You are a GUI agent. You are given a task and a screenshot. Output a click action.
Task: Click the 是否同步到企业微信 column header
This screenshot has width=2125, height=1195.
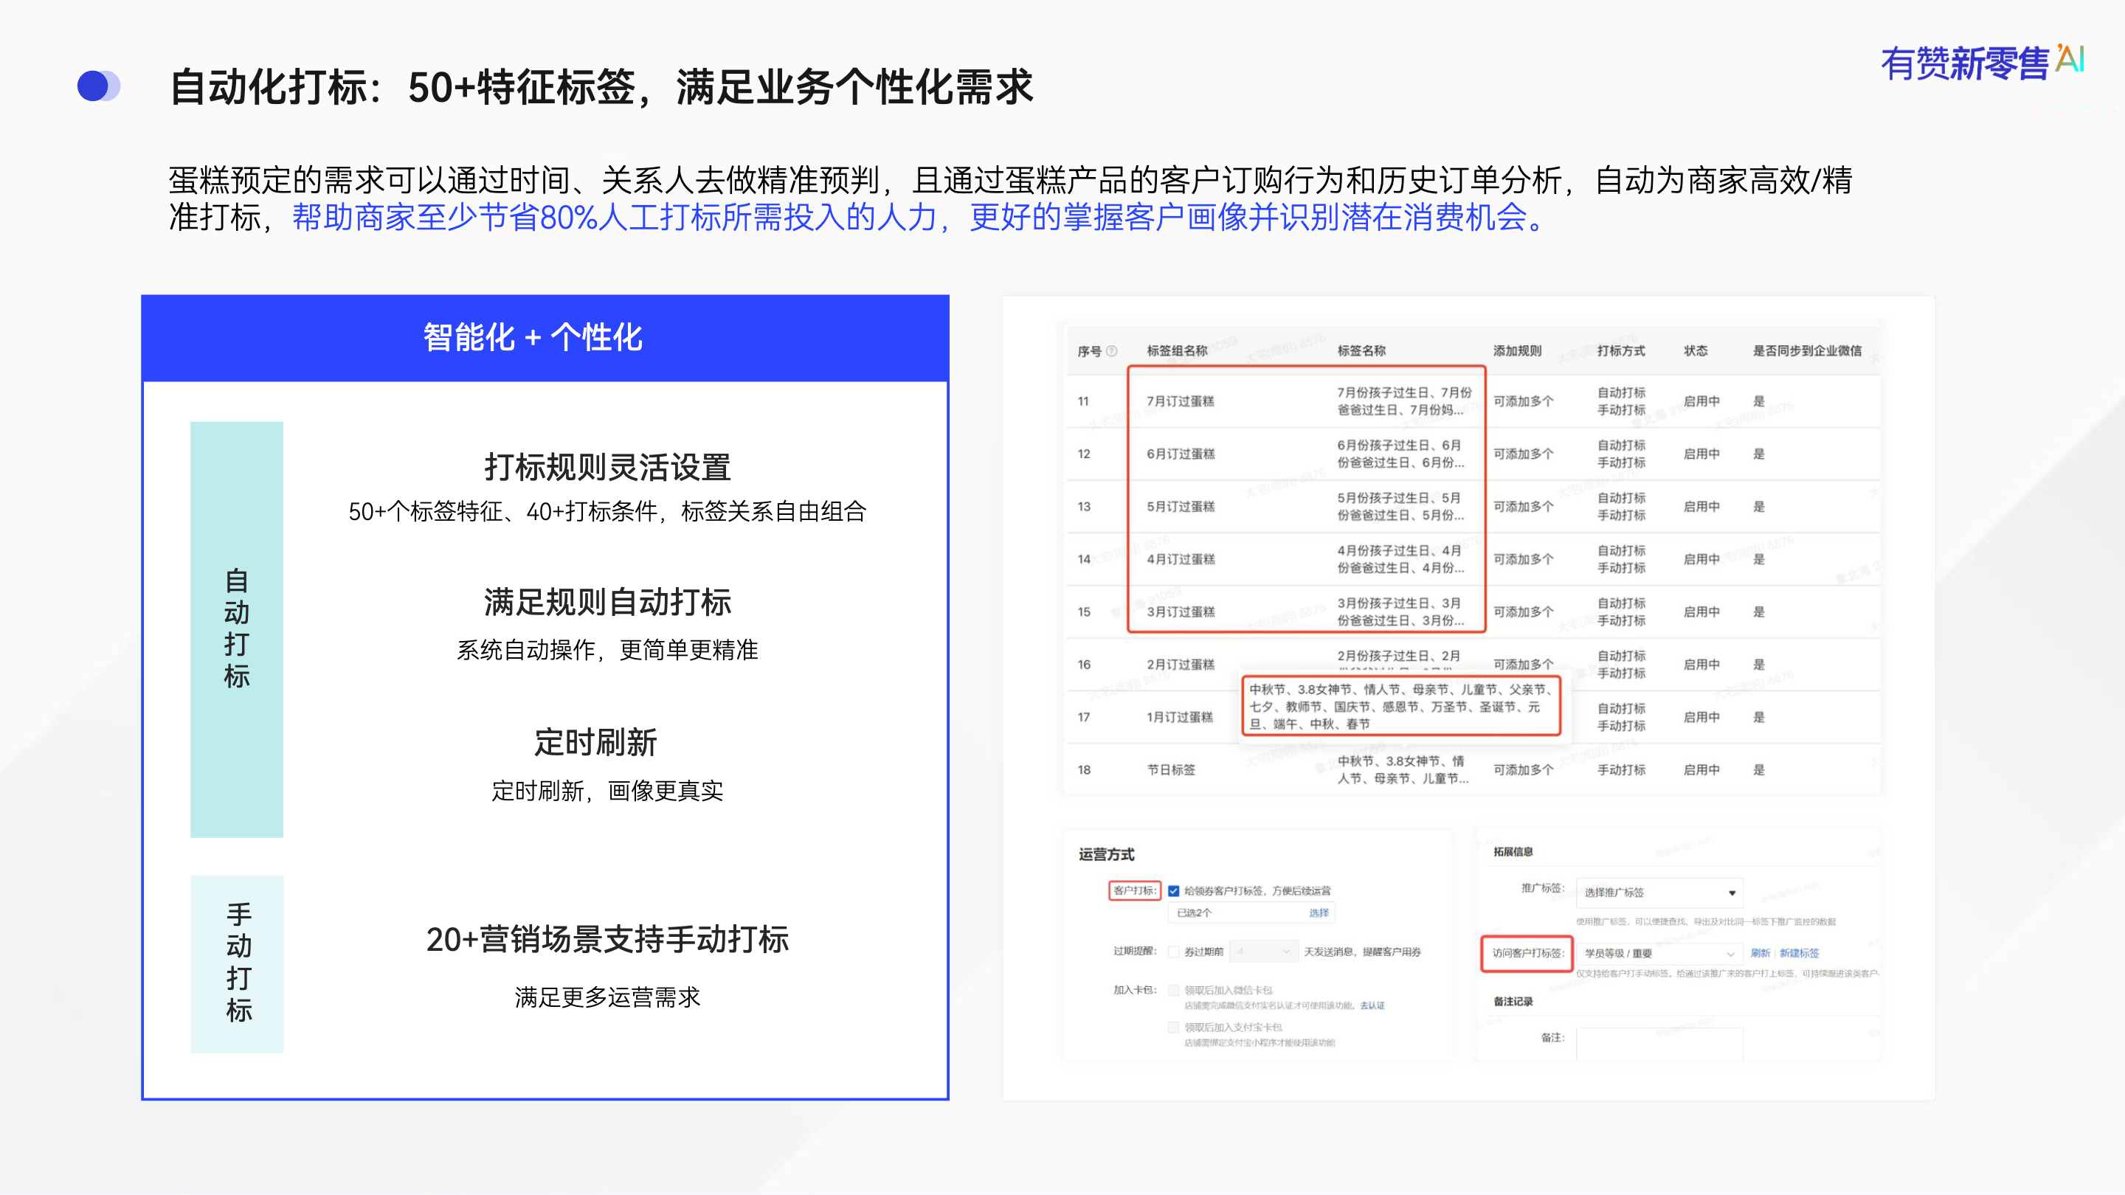tap(1806, 351)
